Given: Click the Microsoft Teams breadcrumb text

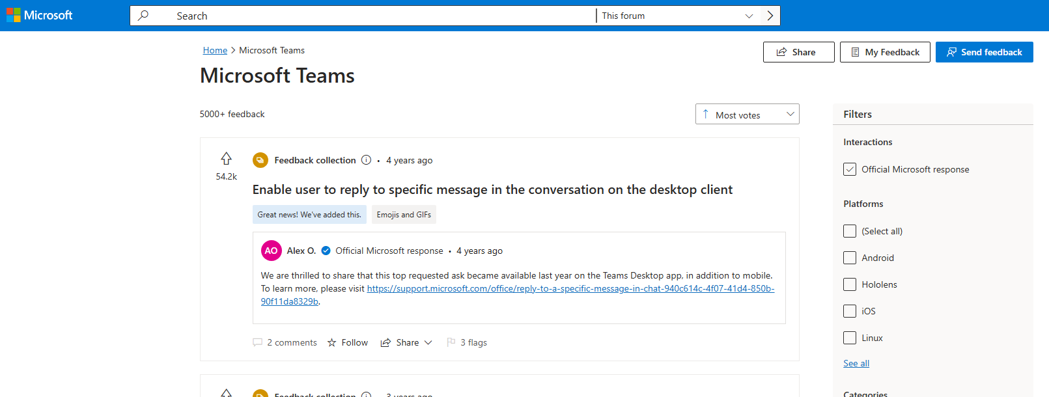Looking at the screenshot, I should click(x=272, y=50).
